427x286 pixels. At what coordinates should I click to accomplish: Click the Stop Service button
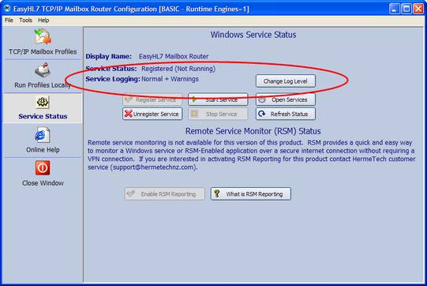point(218,114)
